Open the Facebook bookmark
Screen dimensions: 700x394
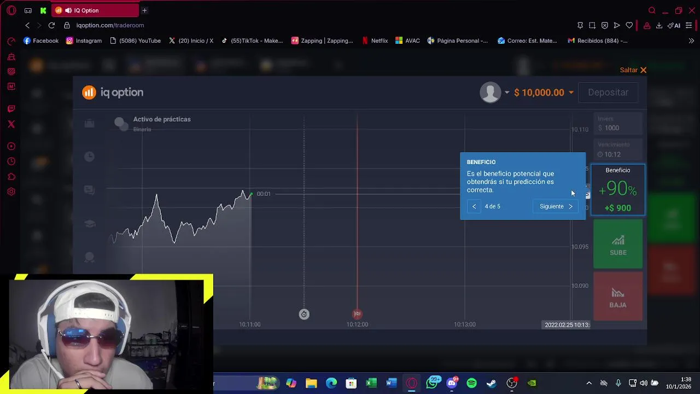click(41, 40)
